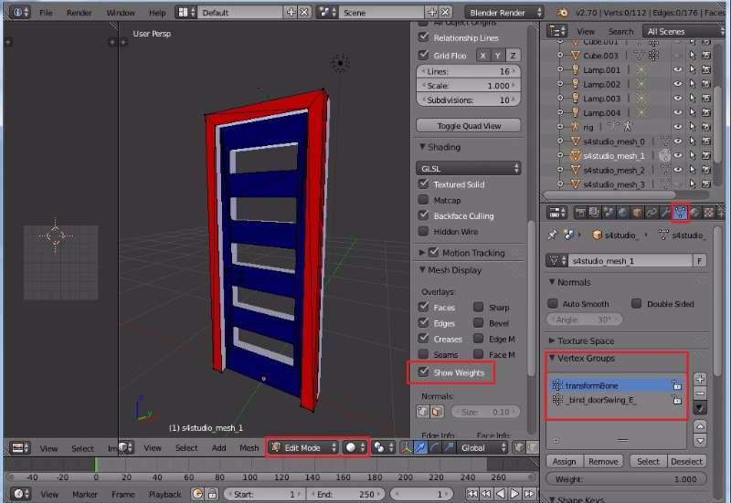
Task: Open the Mesh menu in viewport header
Action: click(249, 447)
